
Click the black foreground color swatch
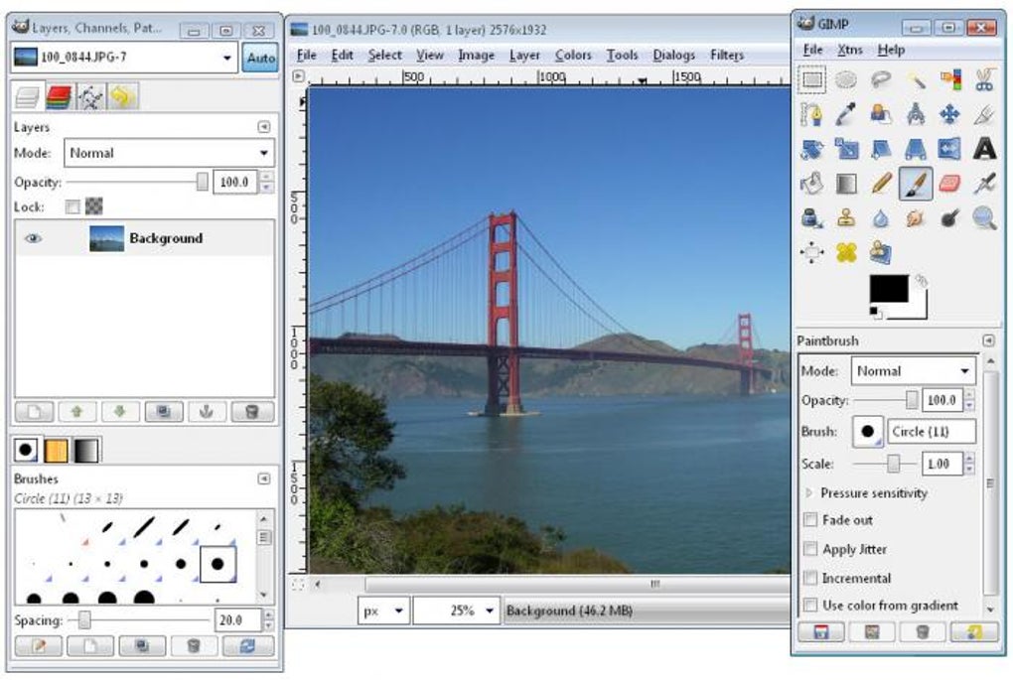point(888,289)
